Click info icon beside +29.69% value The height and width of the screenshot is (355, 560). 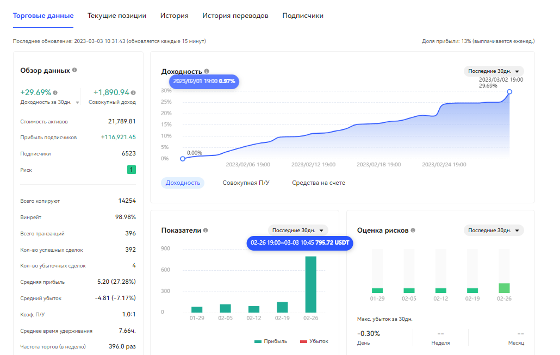[55, 93]
